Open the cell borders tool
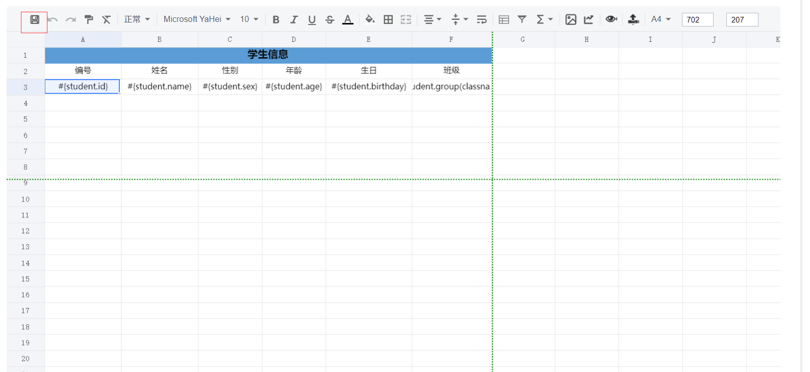Image resolution: width=810 pixels, height=372 pixels. coord(388,19)
